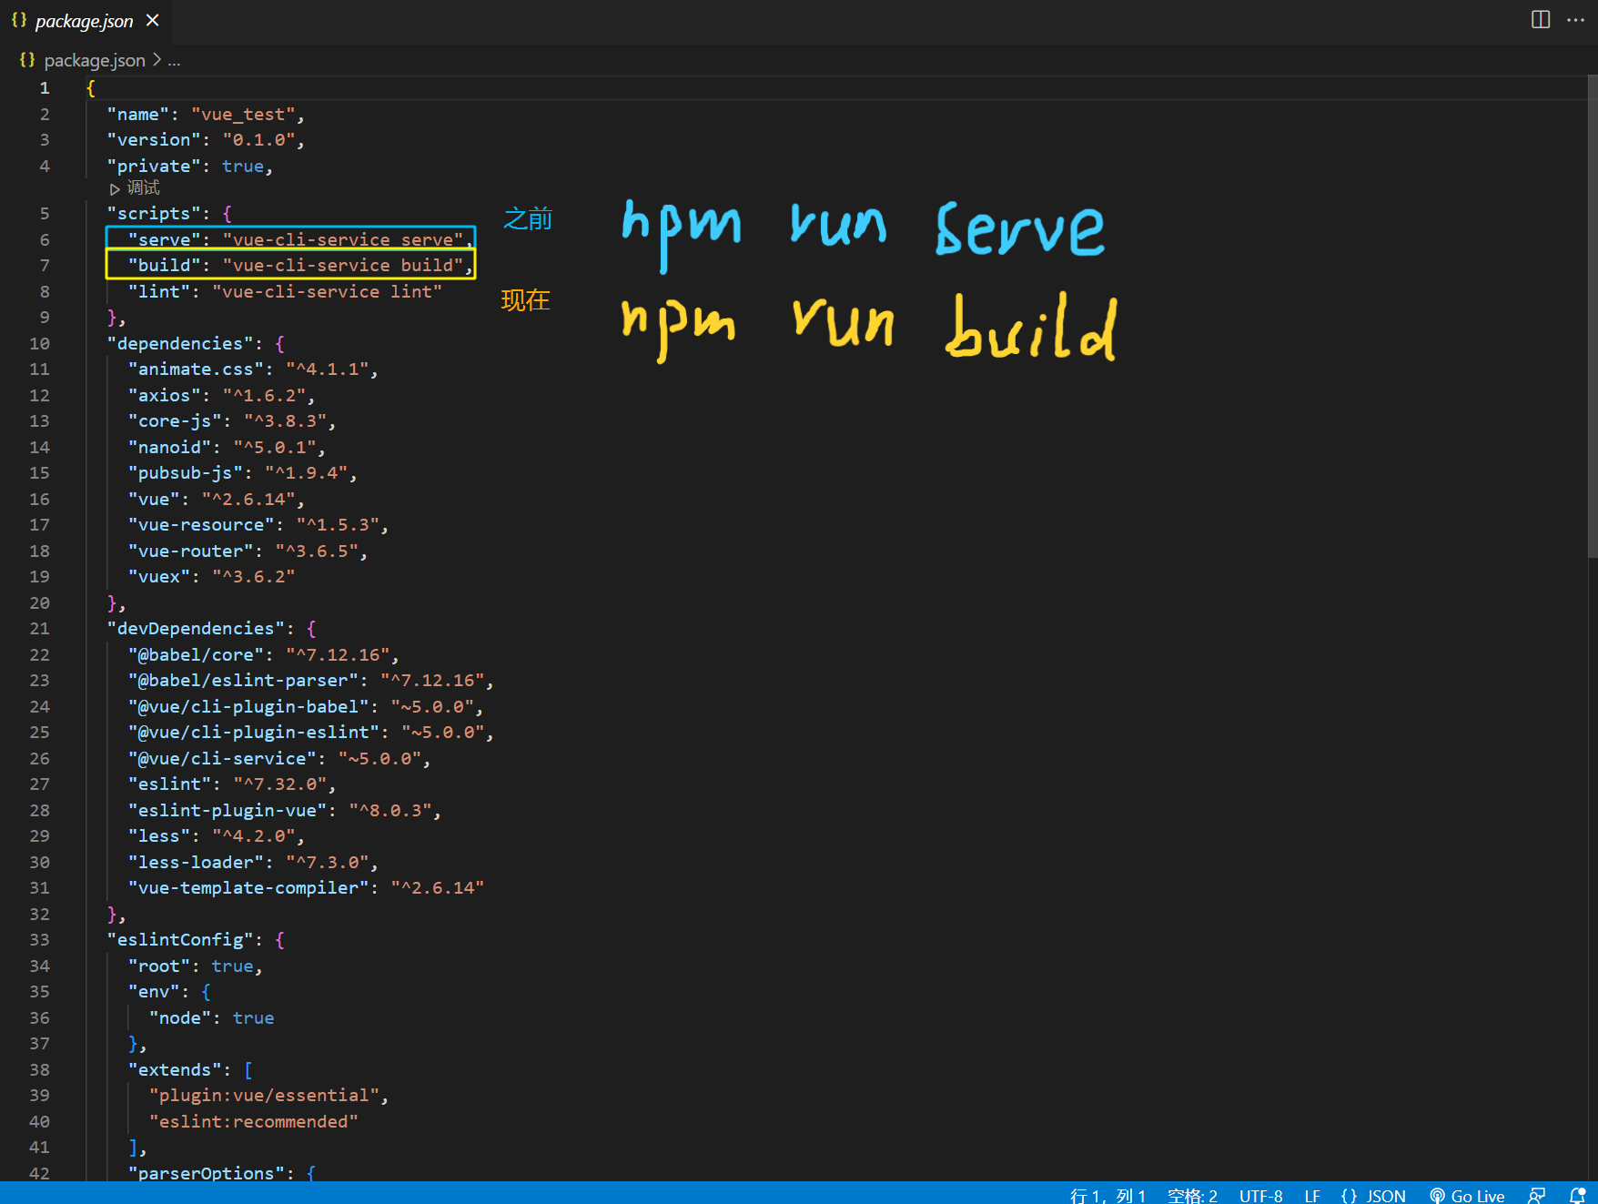Change indentation via 空格: 2
The height and width of the screenshot is (1204, 1598).
[x=1192, y=1195]
